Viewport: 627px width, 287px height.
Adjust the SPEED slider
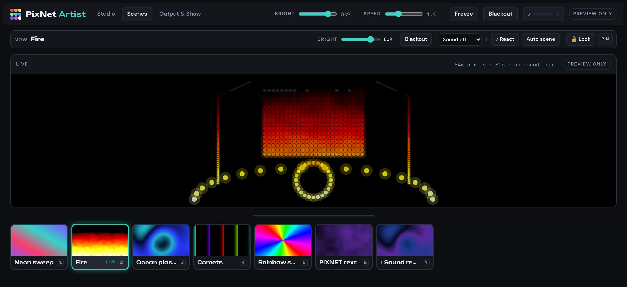pyautogui.click(x=404, y=14)
